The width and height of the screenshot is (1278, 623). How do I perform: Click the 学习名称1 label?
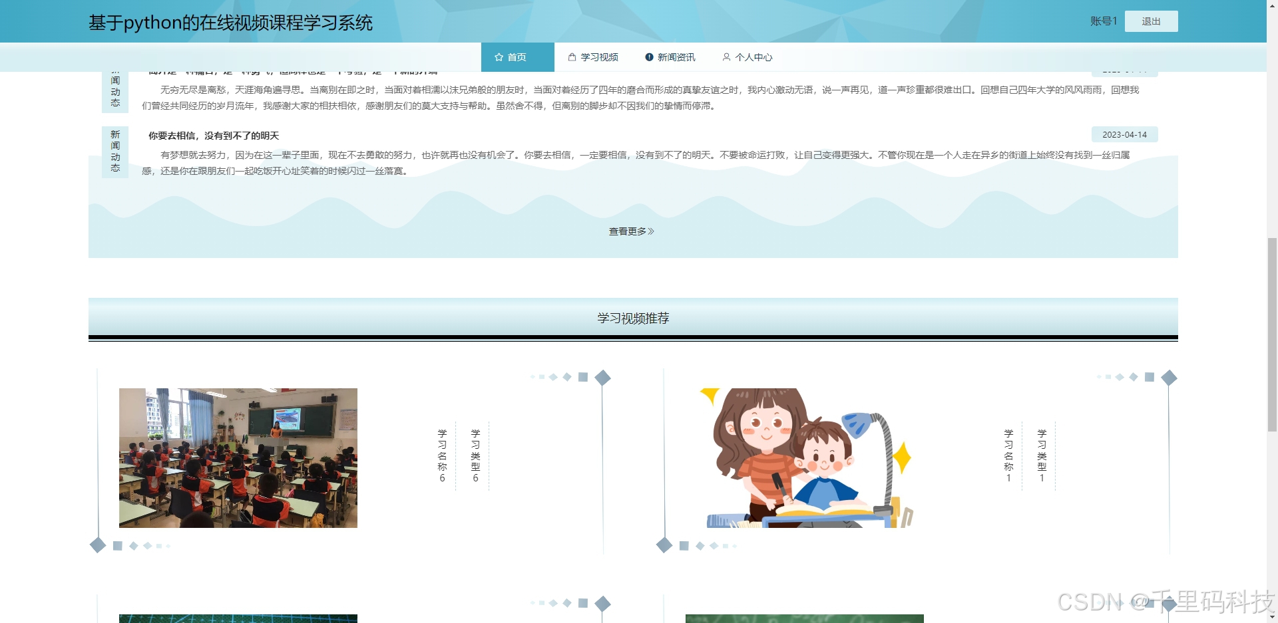(1008, 455)
